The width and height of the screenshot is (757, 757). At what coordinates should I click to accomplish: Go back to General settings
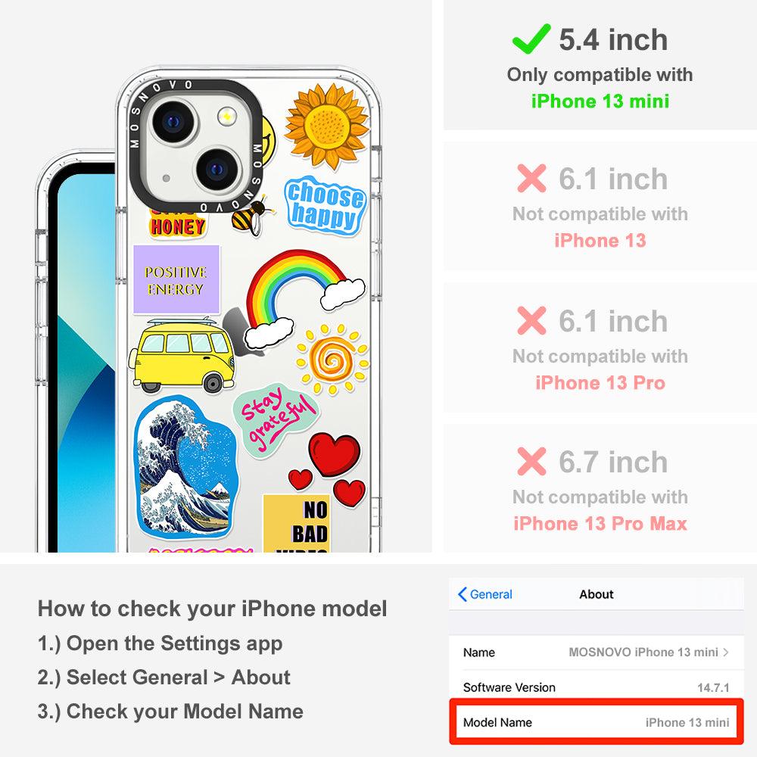pyautogui.click(x=484, y=594)
